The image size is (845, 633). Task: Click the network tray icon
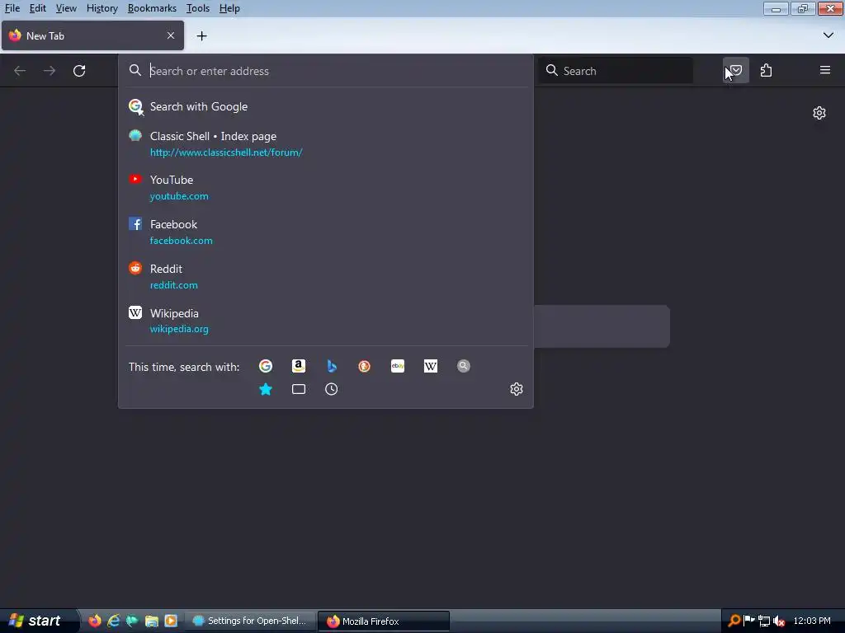tap(763, 621)
